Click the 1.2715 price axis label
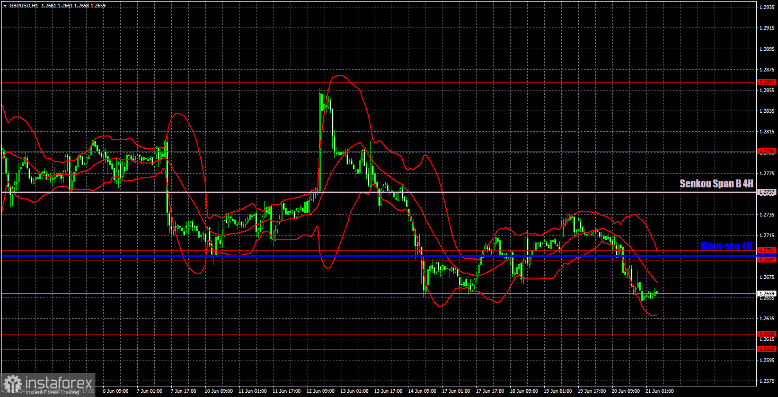Image resolution: width=778 pixels, height=397 pixels. 767,236
